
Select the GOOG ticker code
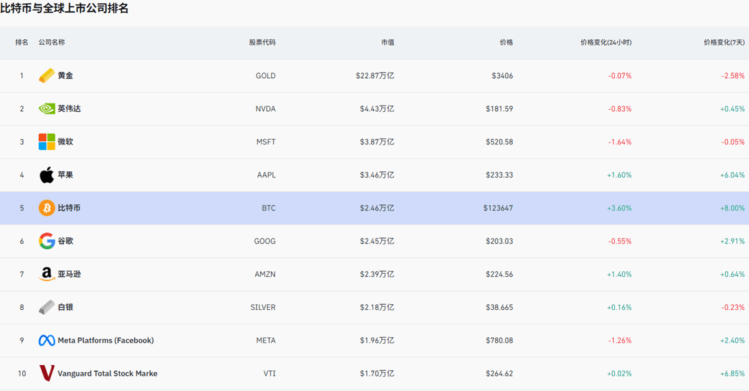tap(265, 241)
